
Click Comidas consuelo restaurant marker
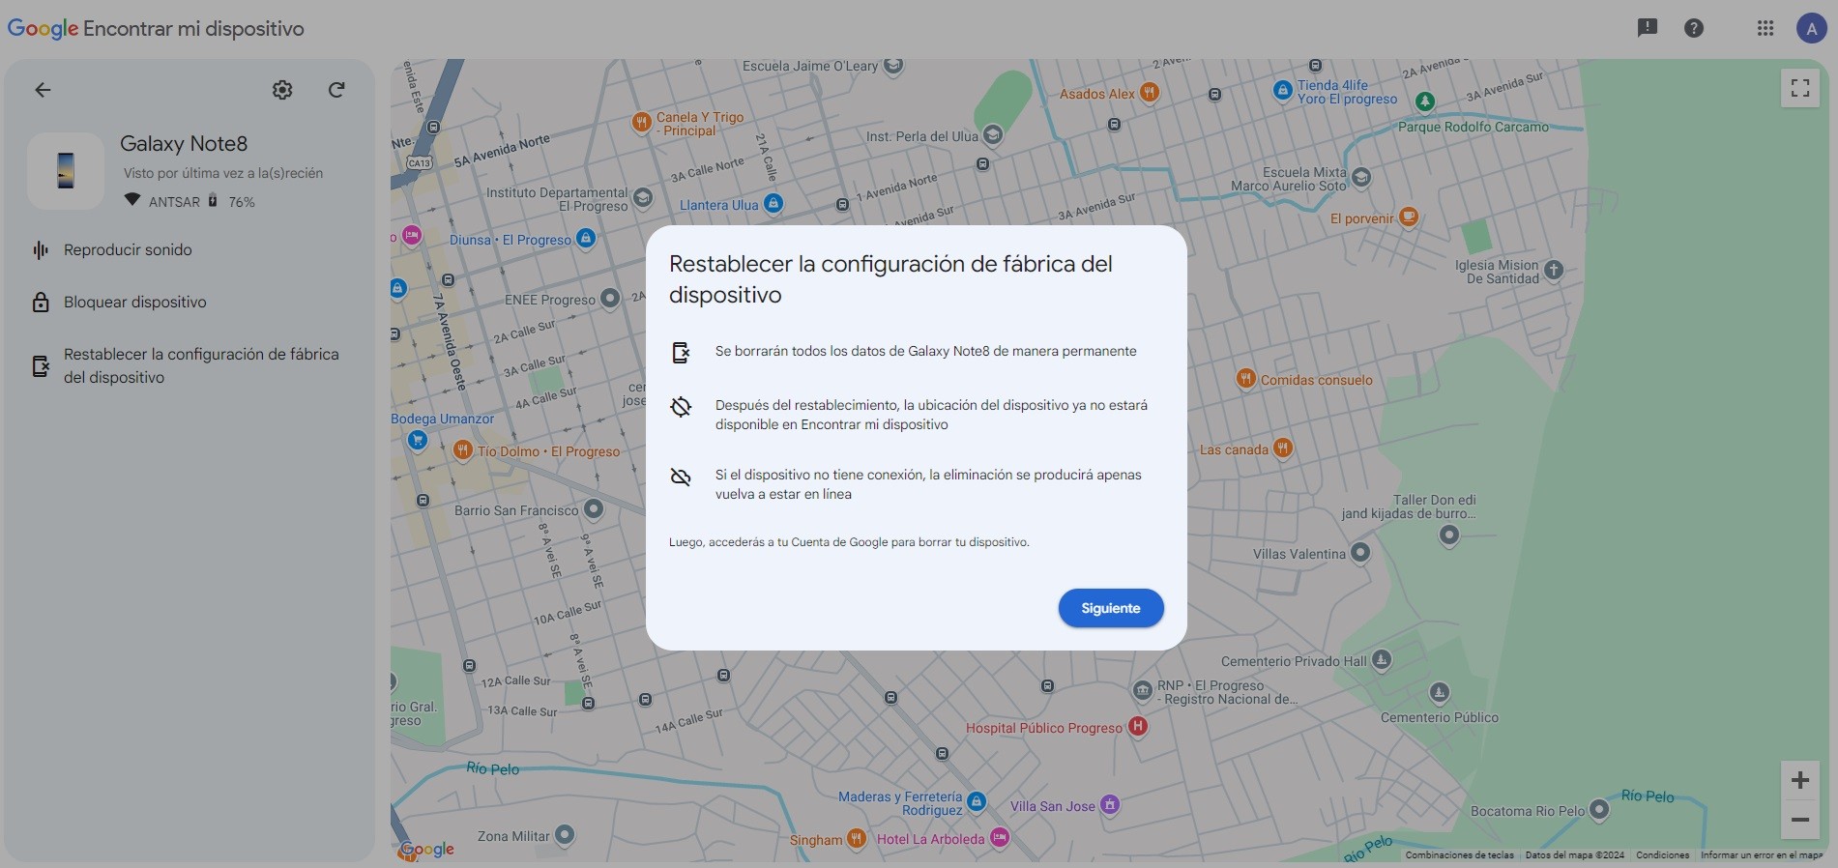pyautogui.click(x=1246, y=379)
